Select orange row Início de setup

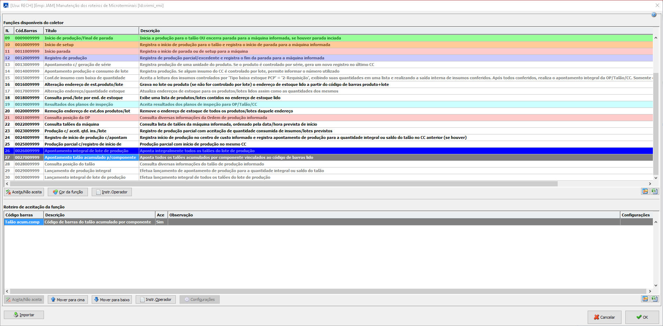pos(328,45)
